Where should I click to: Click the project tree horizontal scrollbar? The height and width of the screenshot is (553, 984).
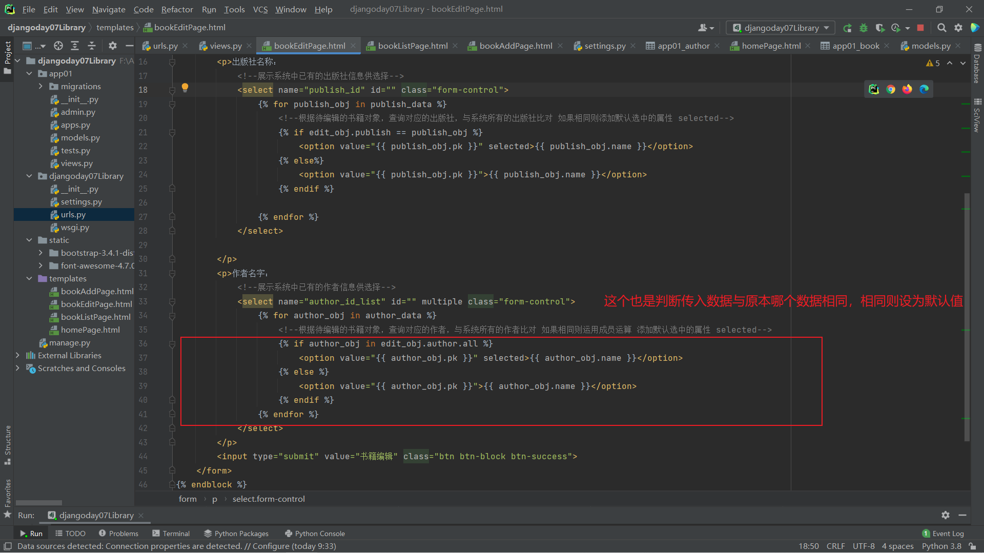click(39, 503)
